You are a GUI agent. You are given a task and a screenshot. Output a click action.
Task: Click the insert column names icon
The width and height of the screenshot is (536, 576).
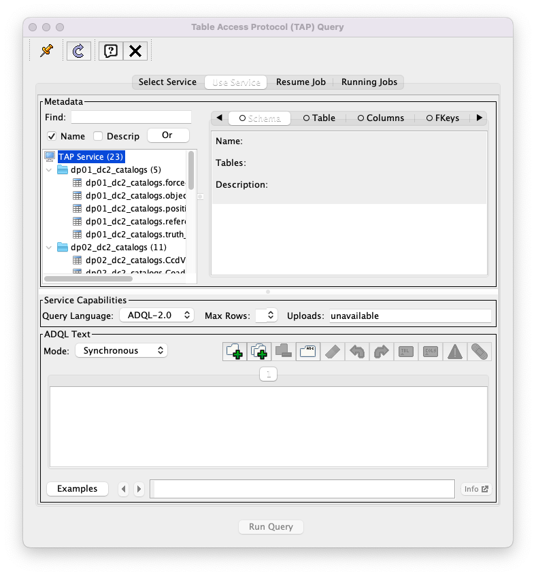(x=430, y=352)
